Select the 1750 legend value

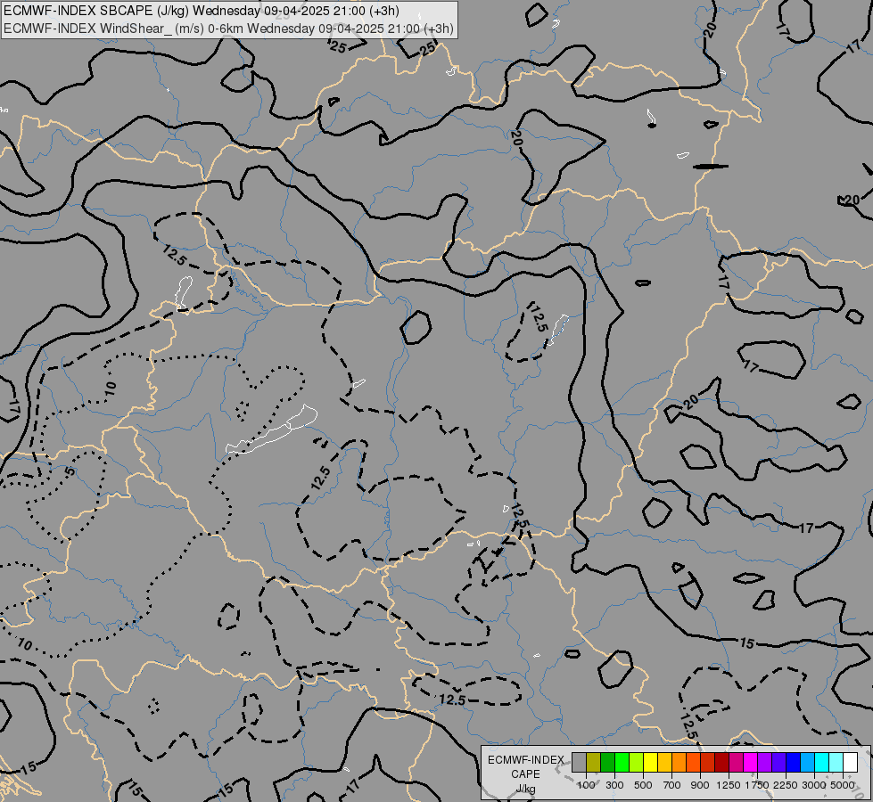(757, 785)
